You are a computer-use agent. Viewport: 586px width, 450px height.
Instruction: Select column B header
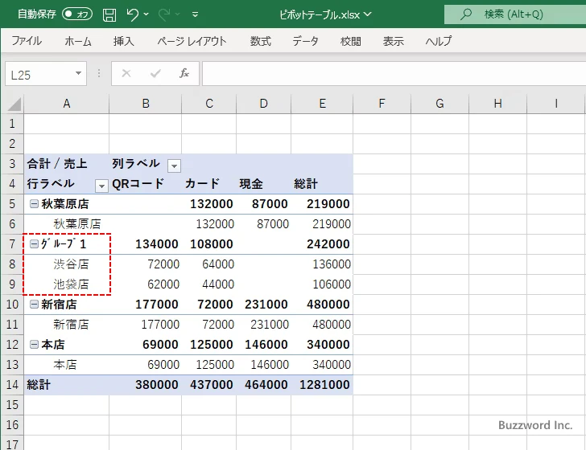pos(146,104)
